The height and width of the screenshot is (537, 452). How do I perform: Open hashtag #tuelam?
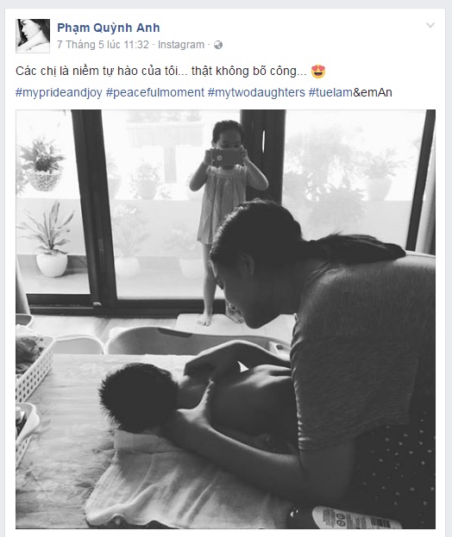(330, 92)
